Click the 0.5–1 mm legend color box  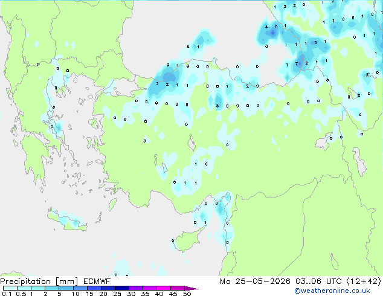pyautogui.click(x=24, y=288)
